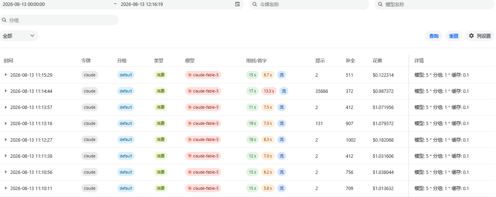The height and width of the screenshot is (197, 496).
Task: Click the 流 stream tag in 11:12:27 row
Action: point(281,139)
